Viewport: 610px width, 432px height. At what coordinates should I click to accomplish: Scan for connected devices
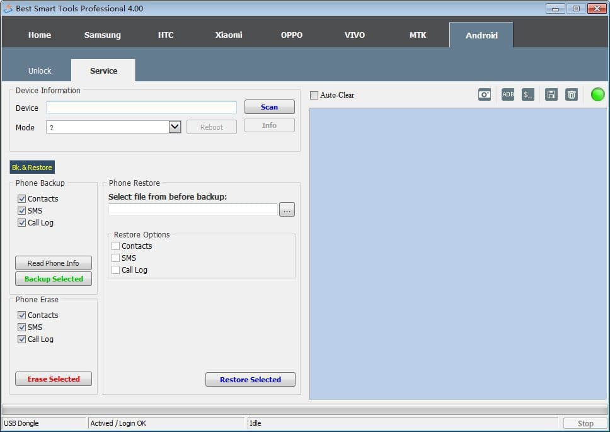point(270,107)
